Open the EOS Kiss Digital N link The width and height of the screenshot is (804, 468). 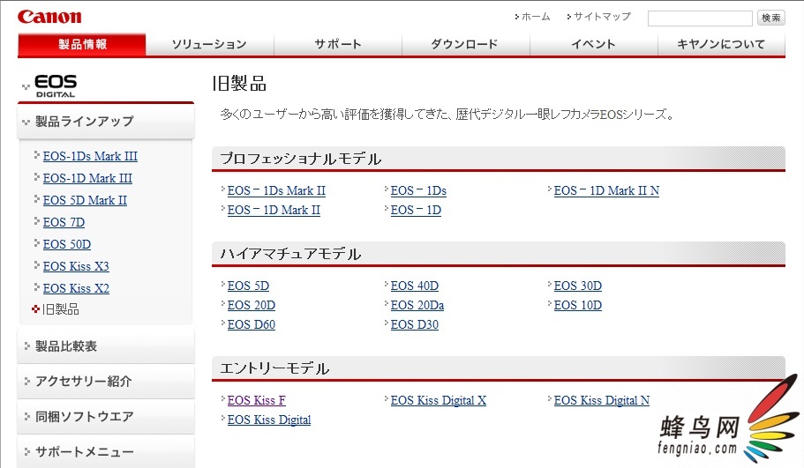click(x=602, y=400)
